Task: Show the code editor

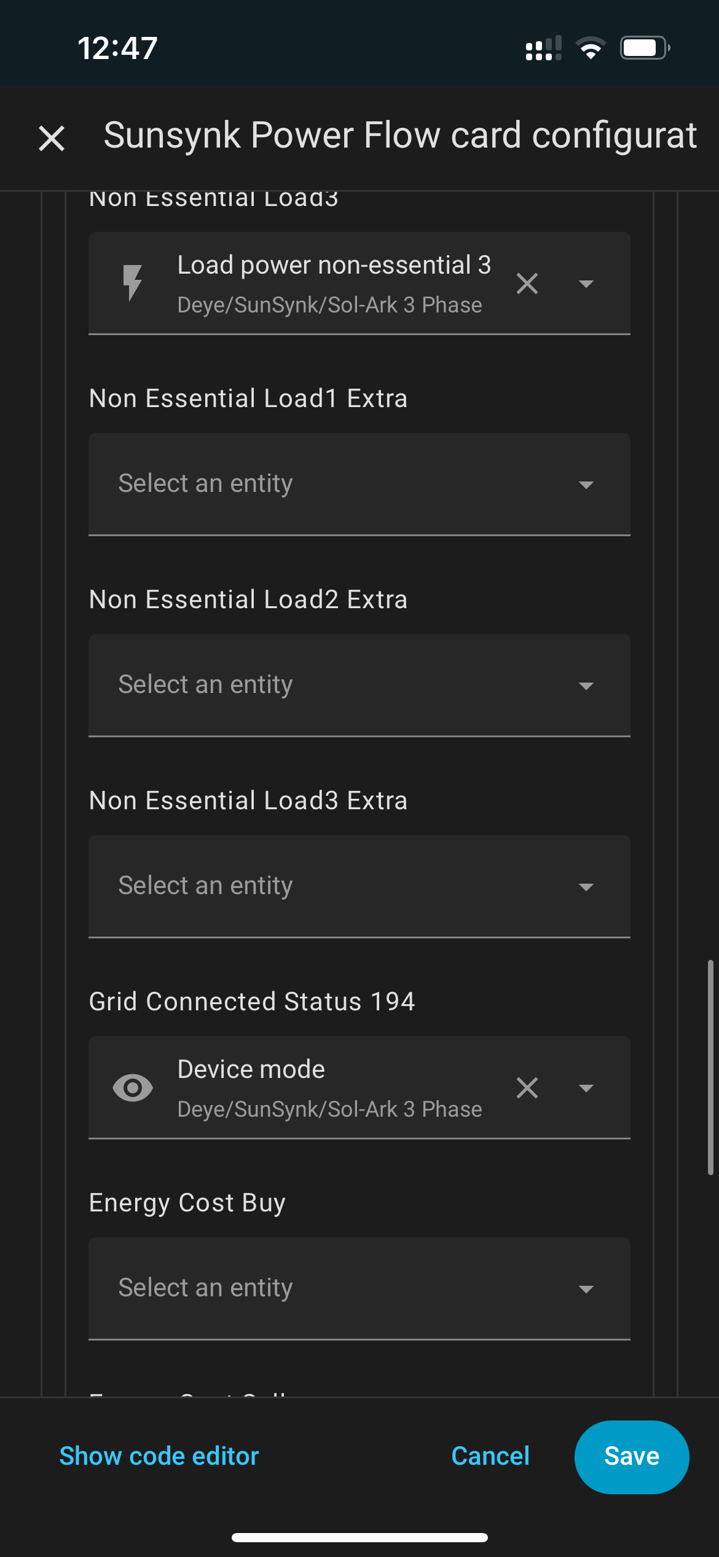Action: [159, 1456]
